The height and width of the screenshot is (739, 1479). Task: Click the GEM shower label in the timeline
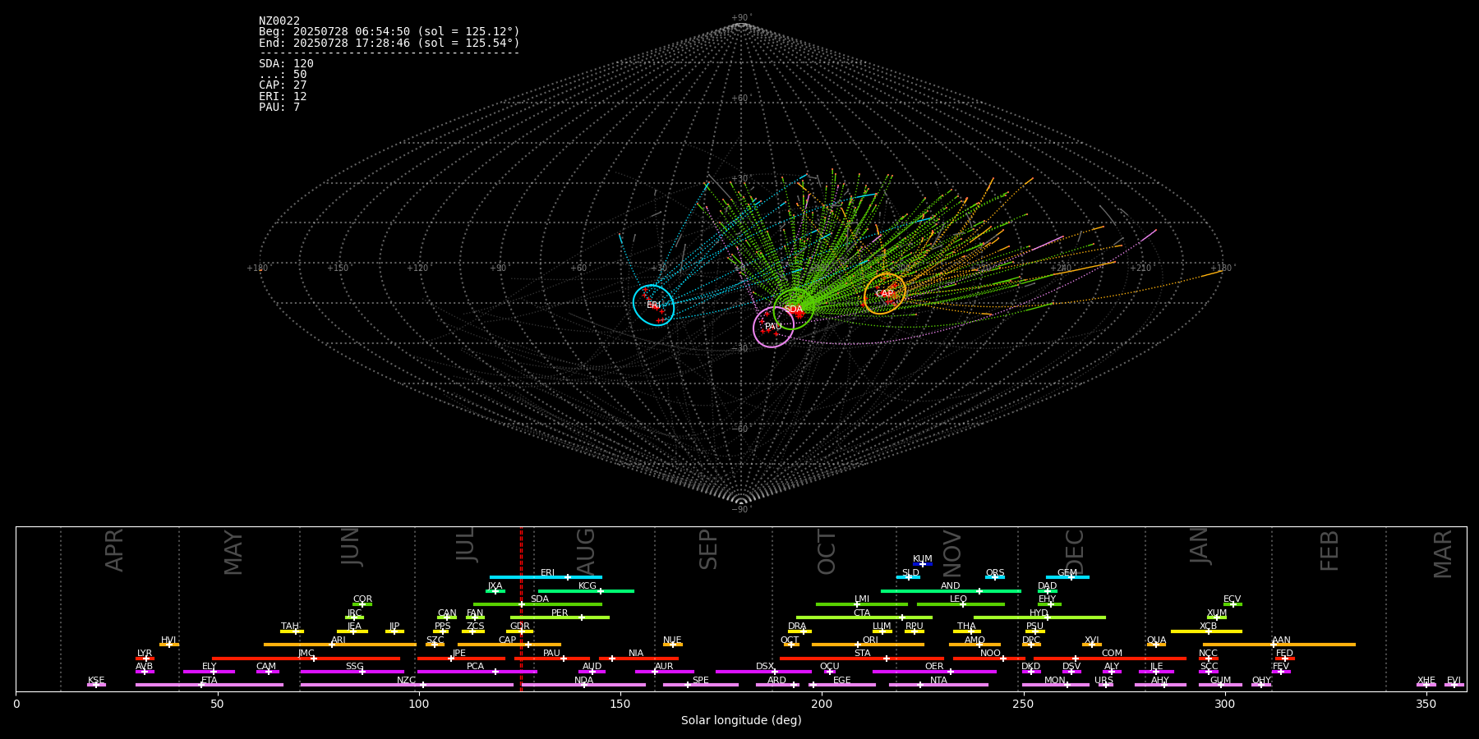[x=1067, y=573]
